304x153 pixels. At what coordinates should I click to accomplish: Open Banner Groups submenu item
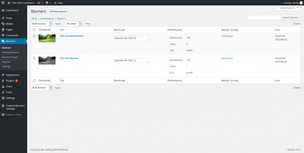click(10, 57)
